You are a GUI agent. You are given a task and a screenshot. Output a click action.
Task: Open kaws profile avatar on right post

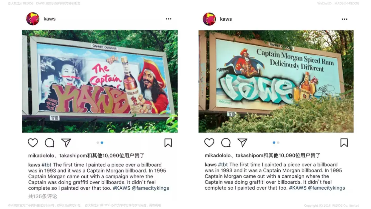209,19
